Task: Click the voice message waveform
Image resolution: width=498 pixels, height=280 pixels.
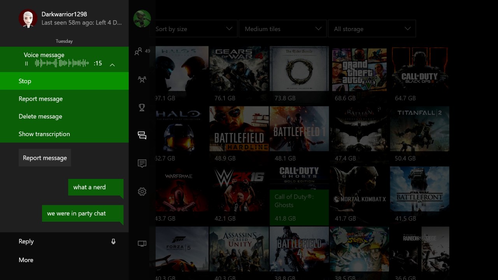Action: [x=62, y=63]
